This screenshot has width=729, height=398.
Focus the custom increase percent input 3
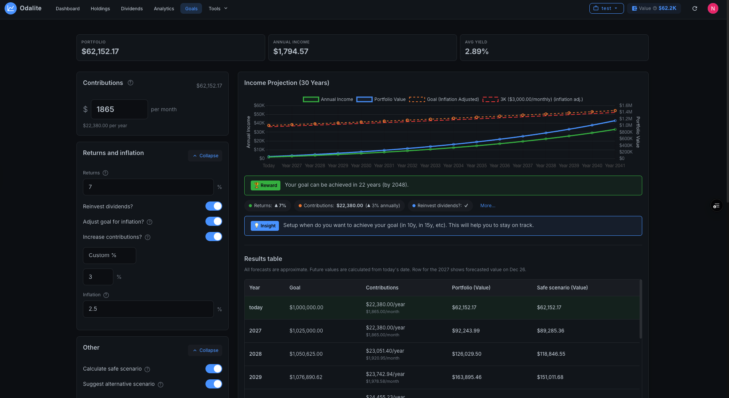point(98,277)
